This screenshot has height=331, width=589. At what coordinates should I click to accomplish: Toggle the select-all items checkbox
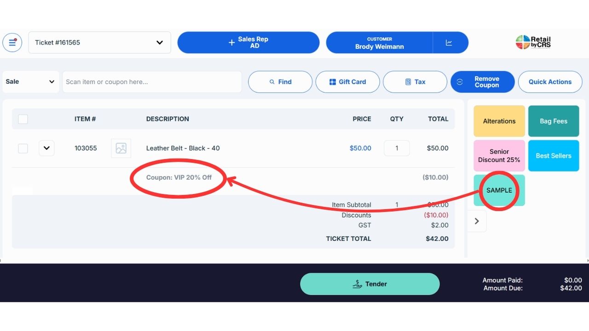(23, 119)
